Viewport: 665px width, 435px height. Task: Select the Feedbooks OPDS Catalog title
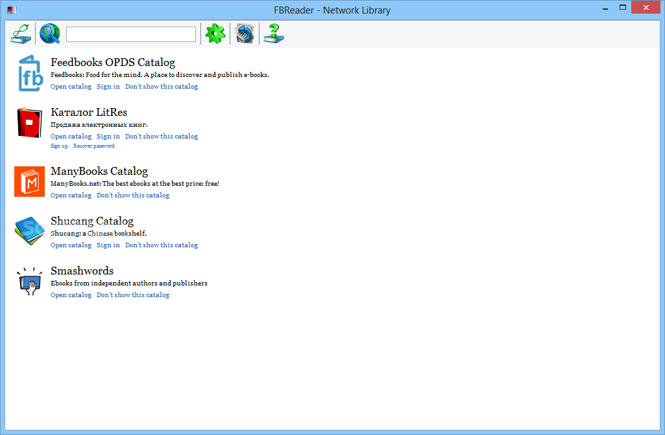[113, 62]
